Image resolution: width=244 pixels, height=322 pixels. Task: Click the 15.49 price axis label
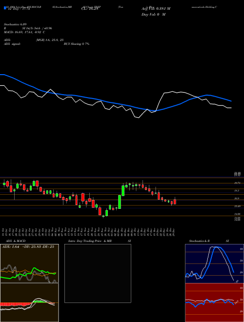tap(237, 206)
